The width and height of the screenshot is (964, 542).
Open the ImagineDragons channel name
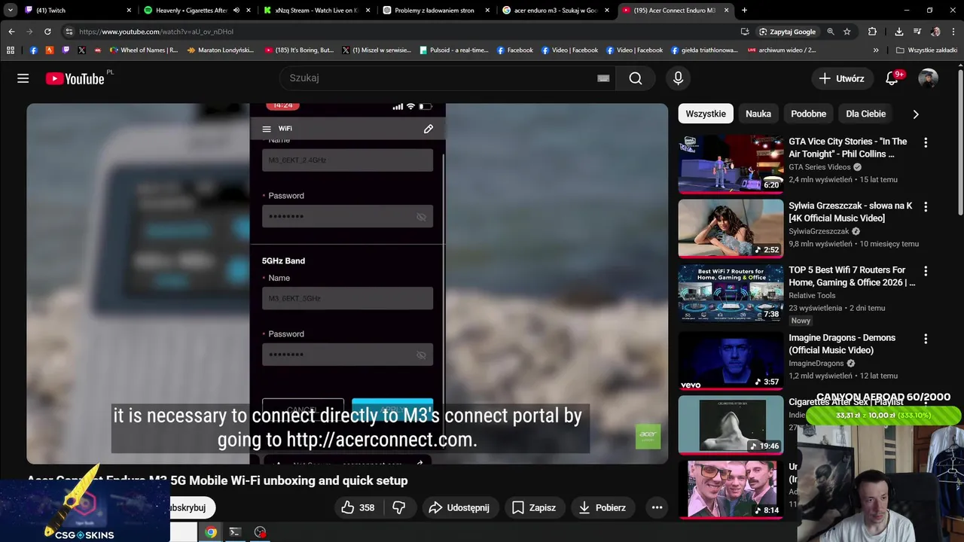click(816, 363)
